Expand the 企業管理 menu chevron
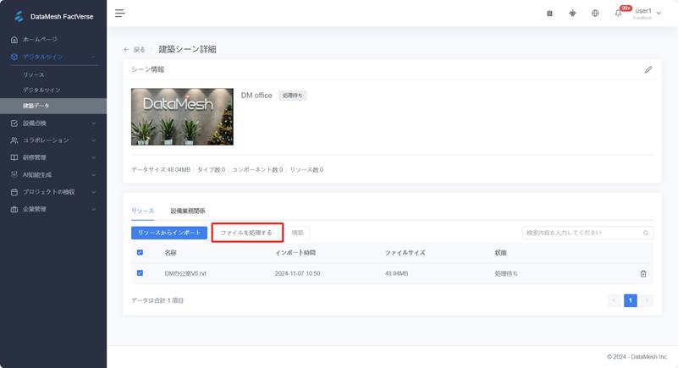 point(93,209)
